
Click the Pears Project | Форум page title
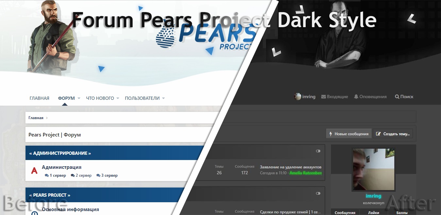(x=55, y=135)
